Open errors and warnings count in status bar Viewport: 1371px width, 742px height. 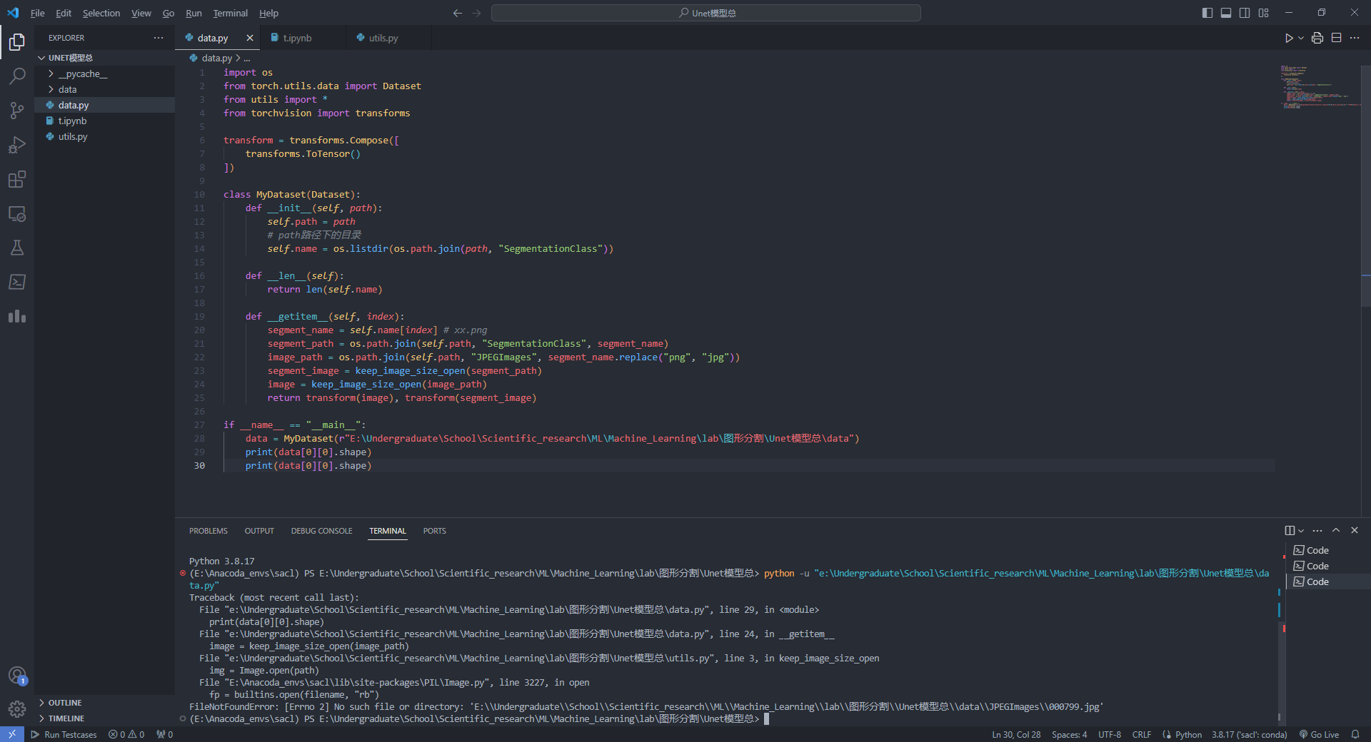[126, 734]
